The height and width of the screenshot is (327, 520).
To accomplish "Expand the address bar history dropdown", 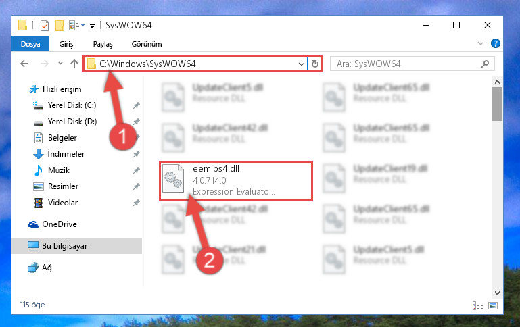I will [302, 64].
